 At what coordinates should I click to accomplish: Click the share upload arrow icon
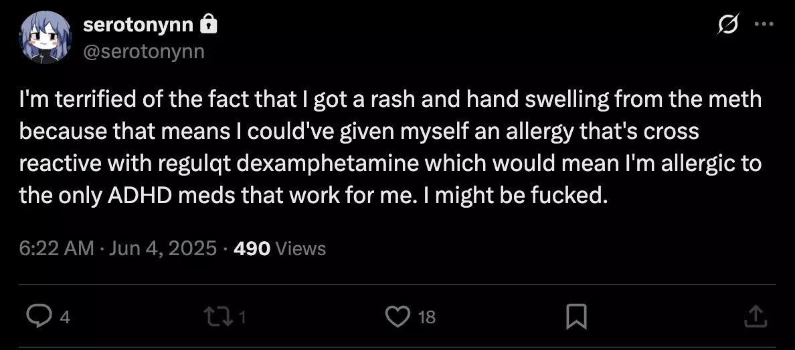pyautogui.click(x=754, y=316)
